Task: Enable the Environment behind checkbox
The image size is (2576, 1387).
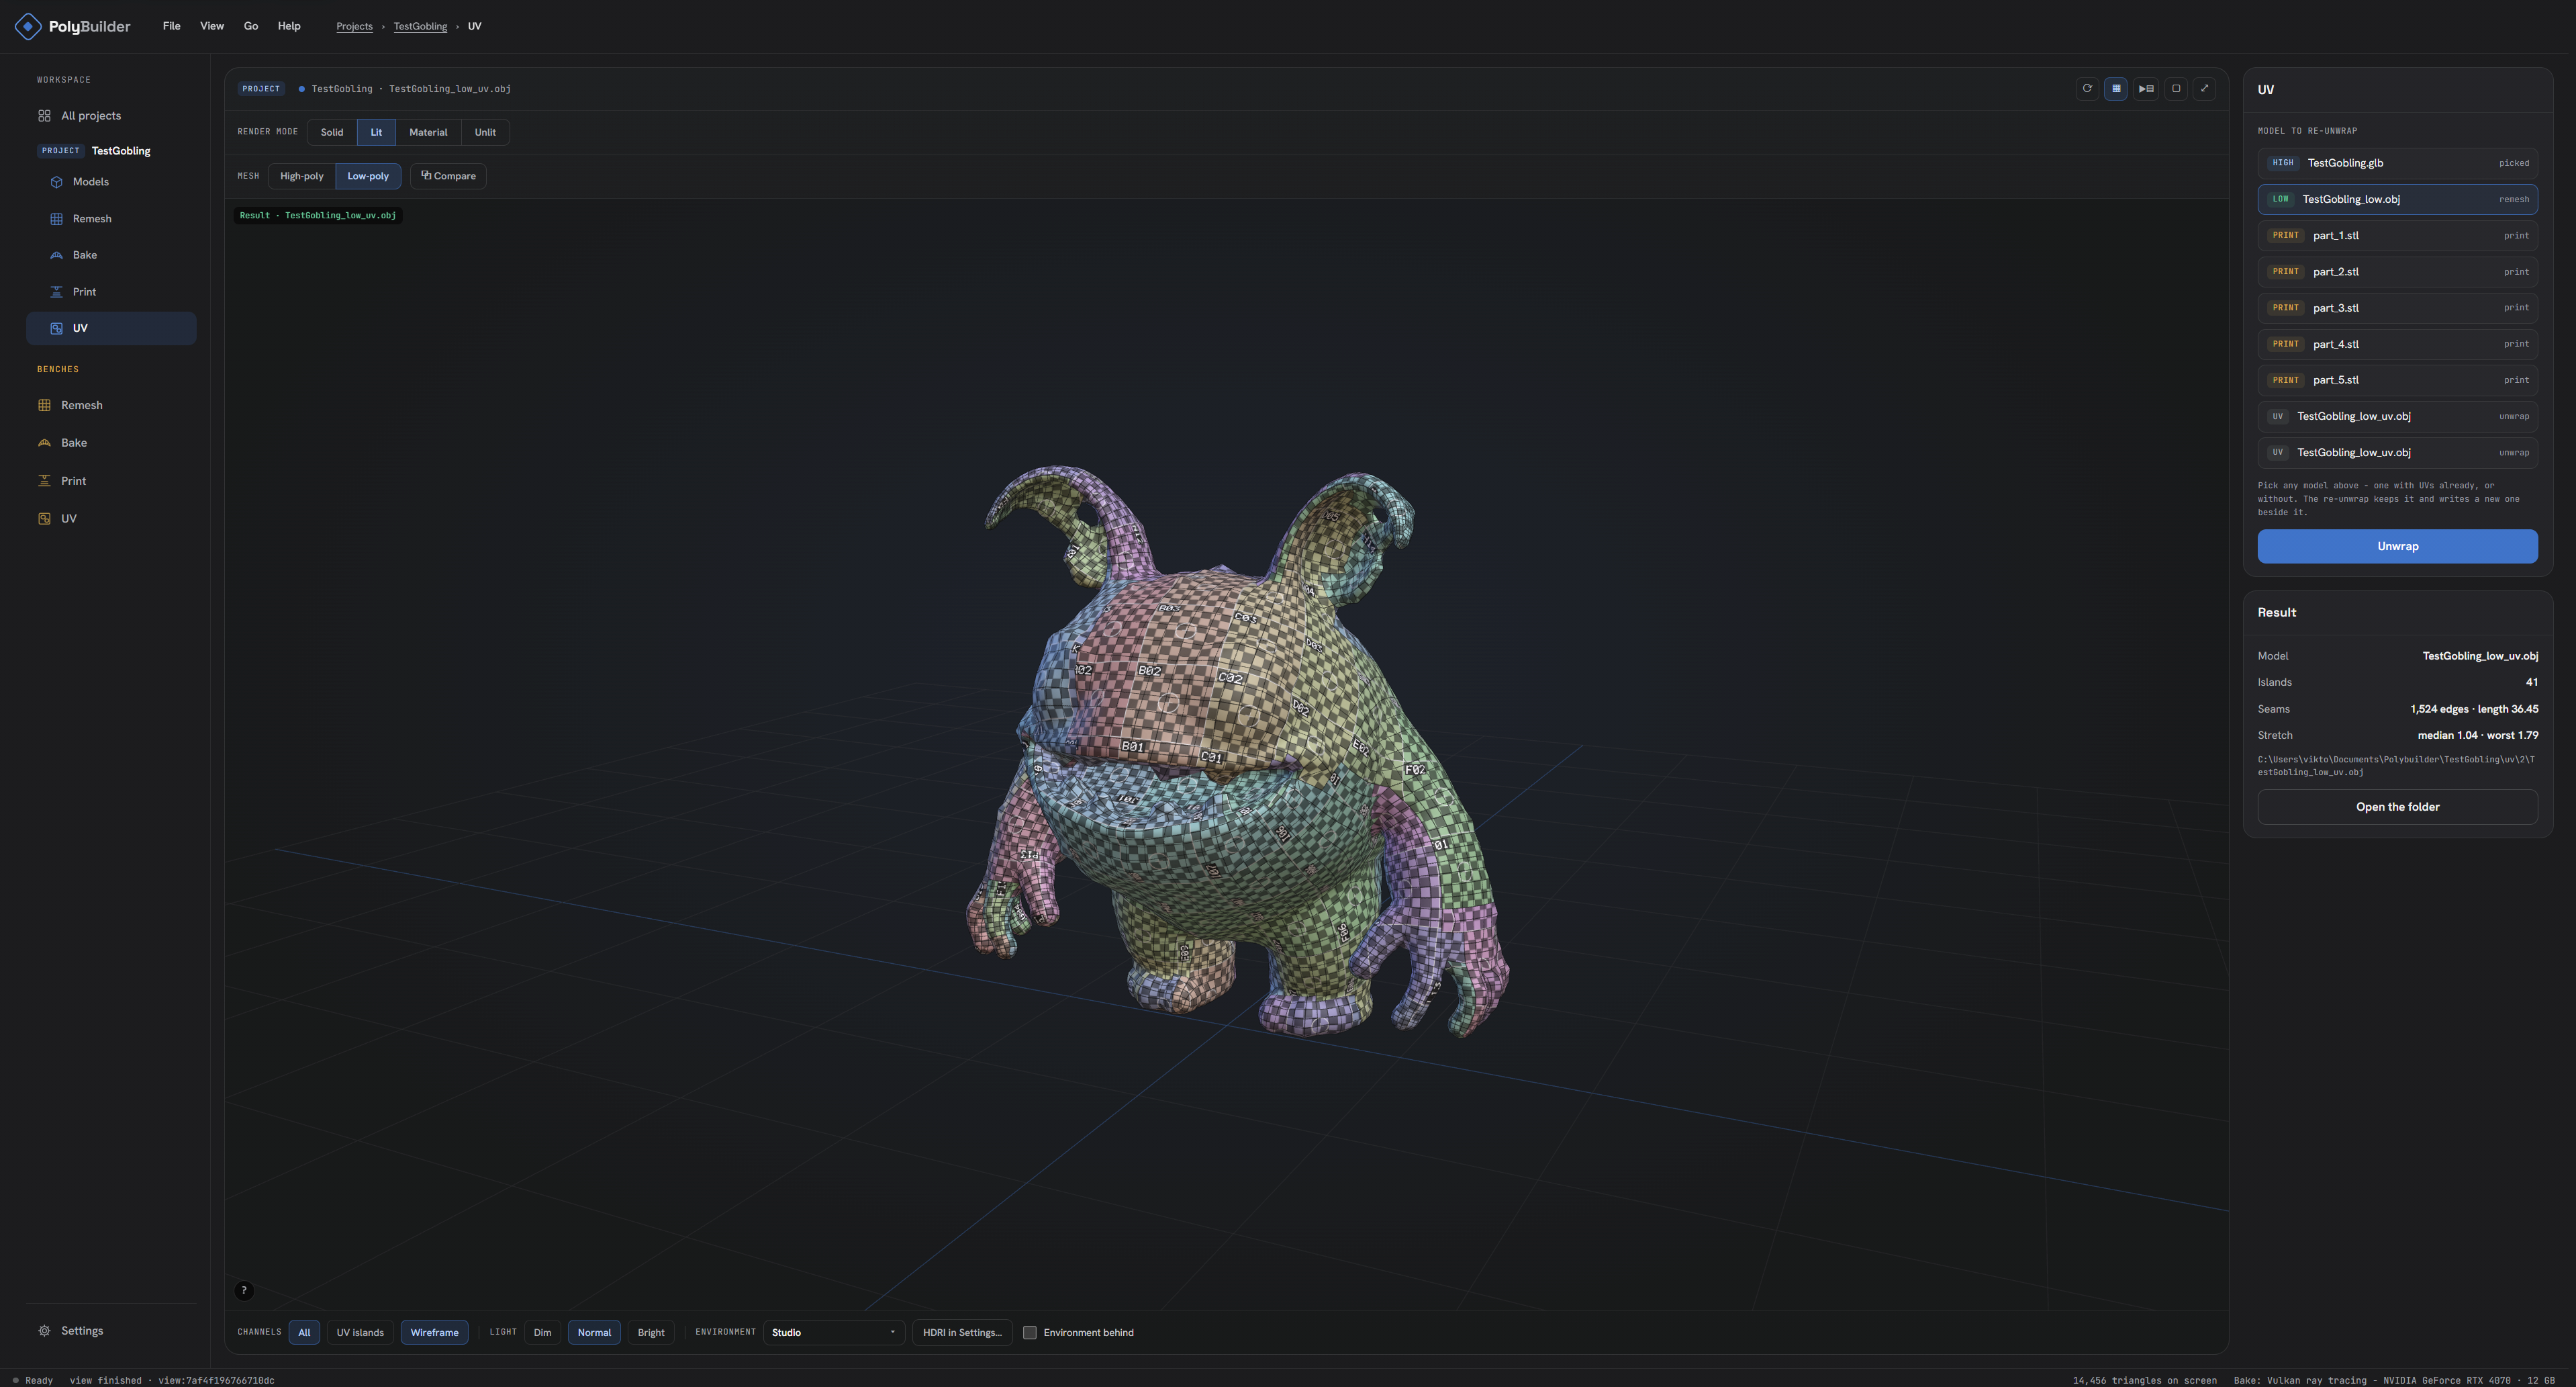Action: pos(1029,1332)
